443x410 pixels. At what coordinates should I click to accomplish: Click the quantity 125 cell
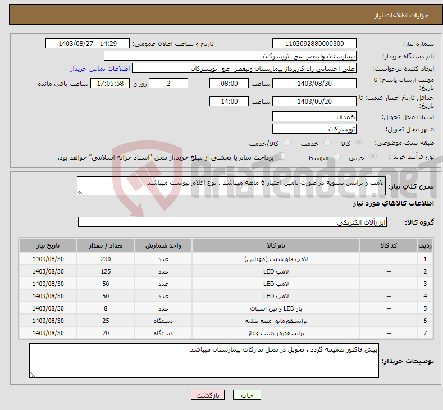[106, 271]
